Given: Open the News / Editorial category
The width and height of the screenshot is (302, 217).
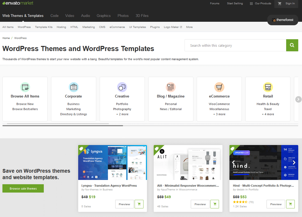Looking at the screenshot, I should pos(171,109).
